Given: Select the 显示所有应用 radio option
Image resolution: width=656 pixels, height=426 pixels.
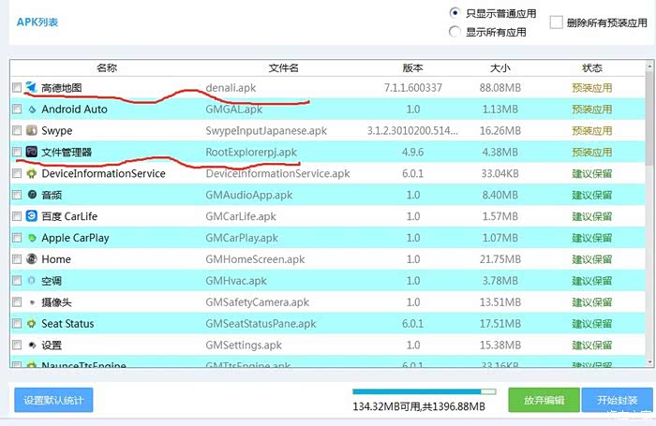Looking at the screenshot, I should coord(455,32).
